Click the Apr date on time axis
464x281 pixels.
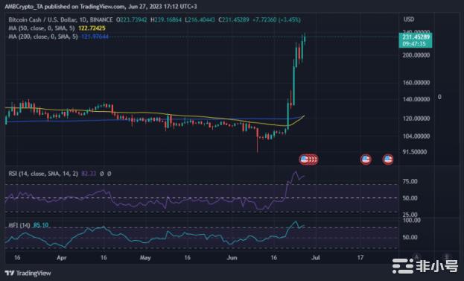click(62, 258)
